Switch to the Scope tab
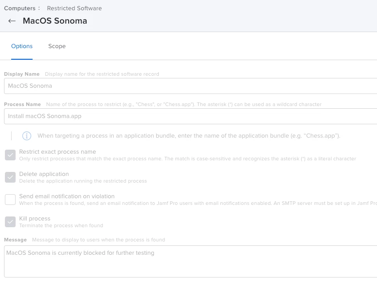 tap(57, 46)
